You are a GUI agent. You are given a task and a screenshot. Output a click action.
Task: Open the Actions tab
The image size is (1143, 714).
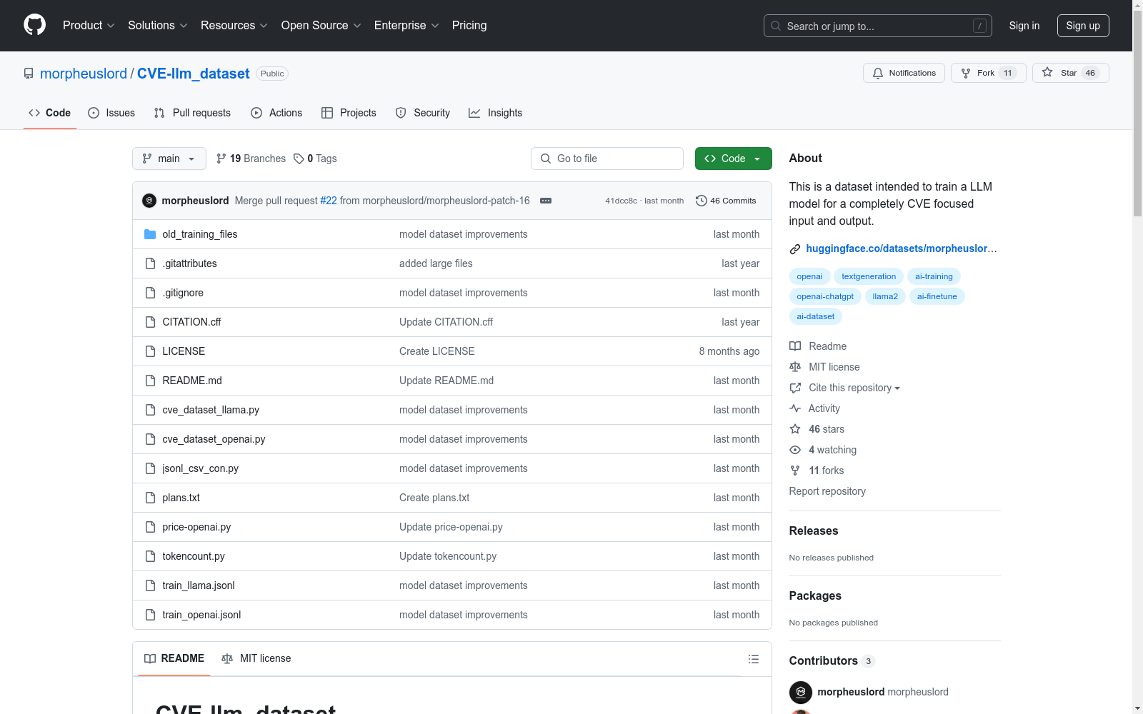pos(276,113)
